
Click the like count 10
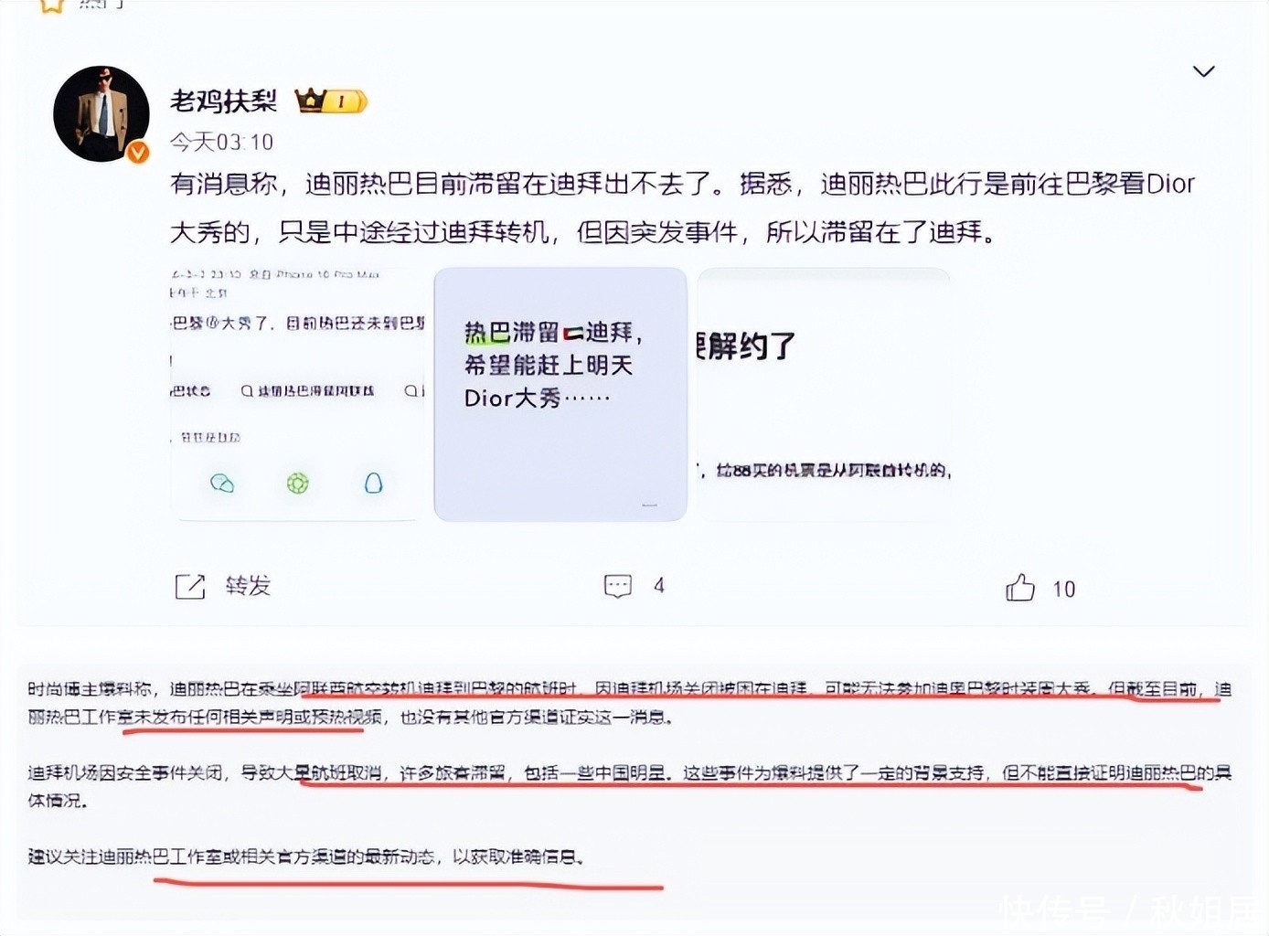coord(1063,589)
